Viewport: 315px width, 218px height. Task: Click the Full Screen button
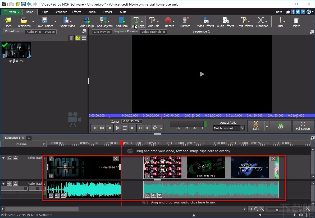point(303,126)
